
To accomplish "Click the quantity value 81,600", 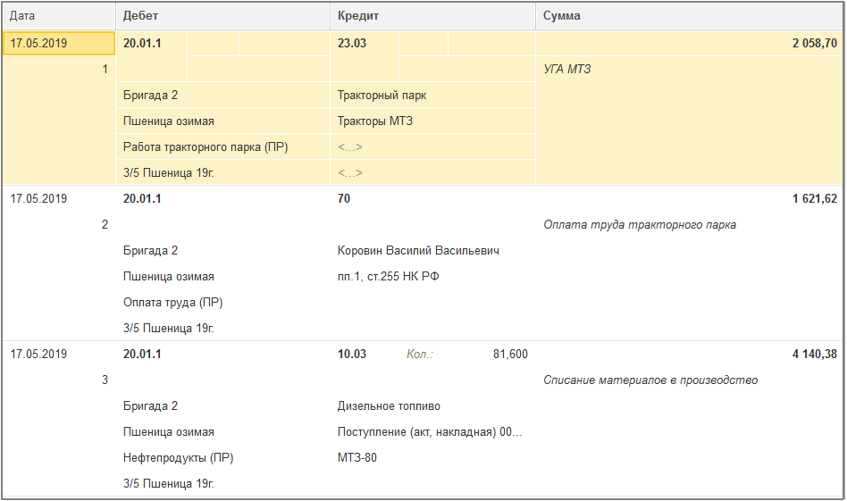I will click(510, 355).
